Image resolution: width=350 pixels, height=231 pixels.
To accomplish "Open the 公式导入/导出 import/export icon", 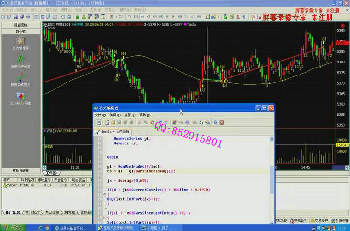I will (21, 97).
